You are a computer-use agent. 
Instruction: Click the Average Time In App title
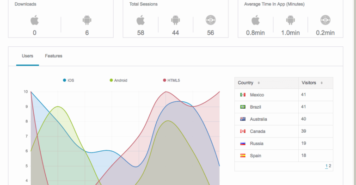pos(274,4)
